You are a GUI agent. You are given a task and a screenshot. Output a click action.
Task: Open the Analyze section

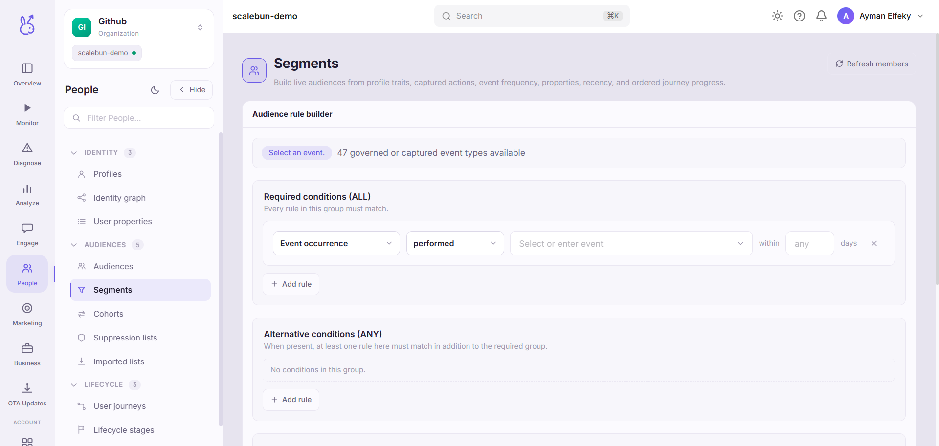click(x=27, y=194)
